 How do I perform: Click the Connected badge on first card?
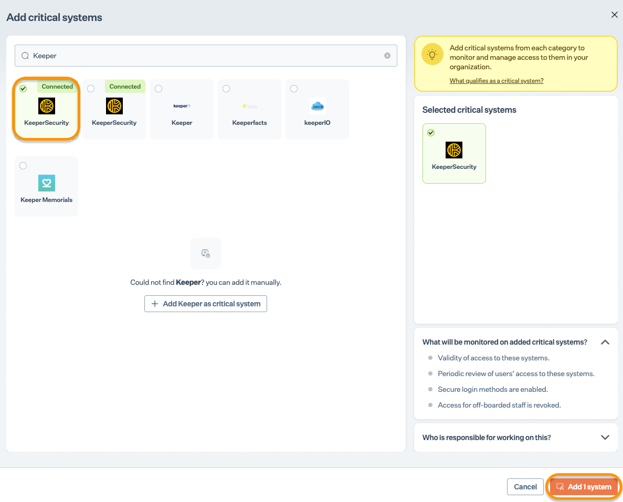point(57,86)
